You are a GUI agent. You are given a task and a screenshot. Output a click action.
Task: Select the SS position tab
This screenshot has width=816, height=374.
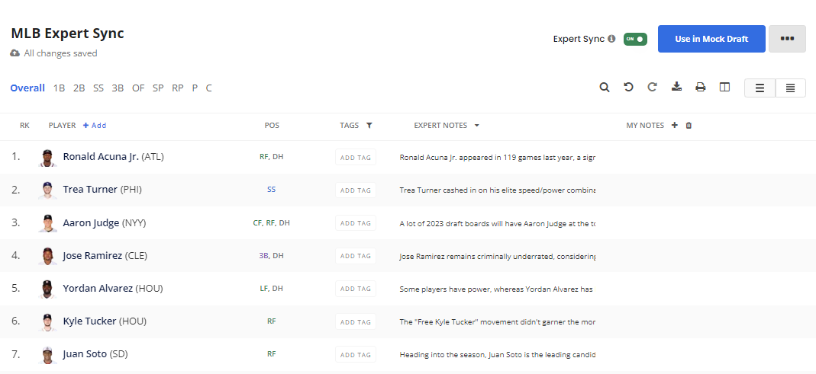tap(98, 88)
